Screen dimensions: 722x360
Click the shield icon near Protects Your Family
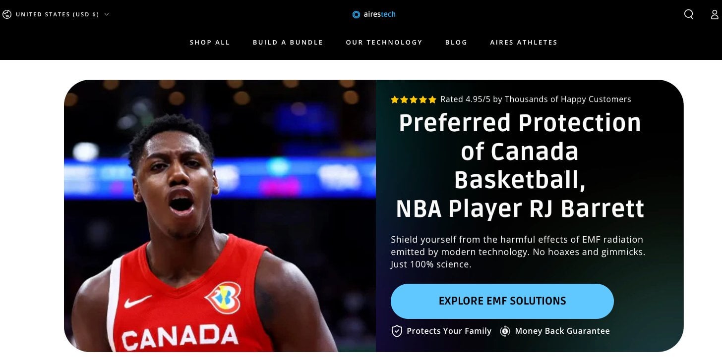coord(397,331)
